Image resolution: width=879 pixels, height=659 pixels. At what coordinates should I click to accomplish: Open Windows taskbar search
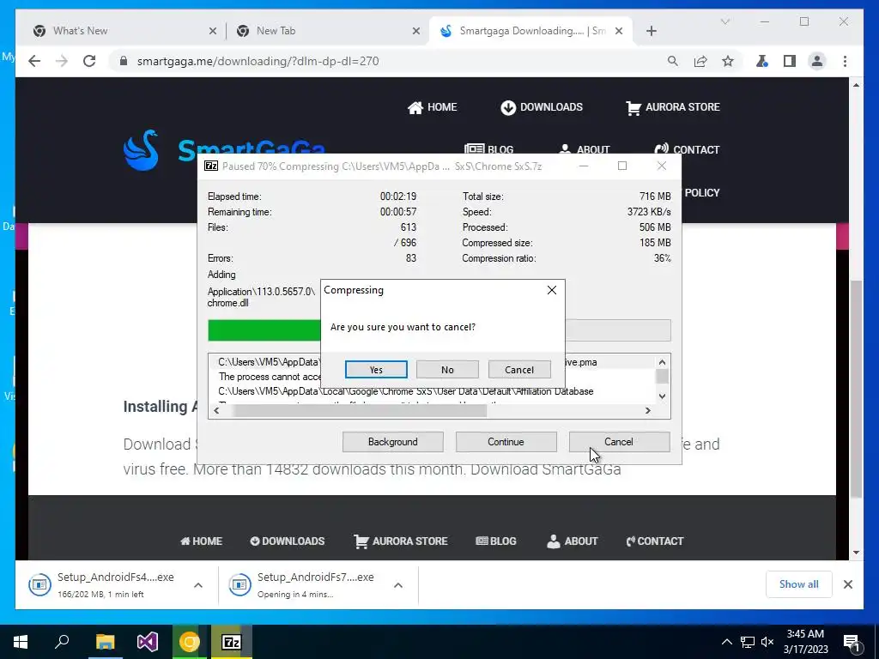62,642
